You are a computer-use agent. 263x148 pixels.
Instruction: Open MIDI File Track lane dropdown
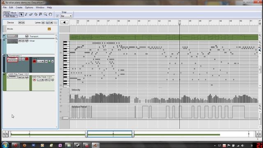(x=40, y=80)
